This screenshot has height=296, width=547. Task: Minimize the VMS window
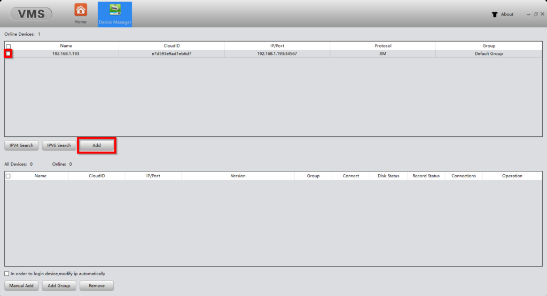[529, 14]
